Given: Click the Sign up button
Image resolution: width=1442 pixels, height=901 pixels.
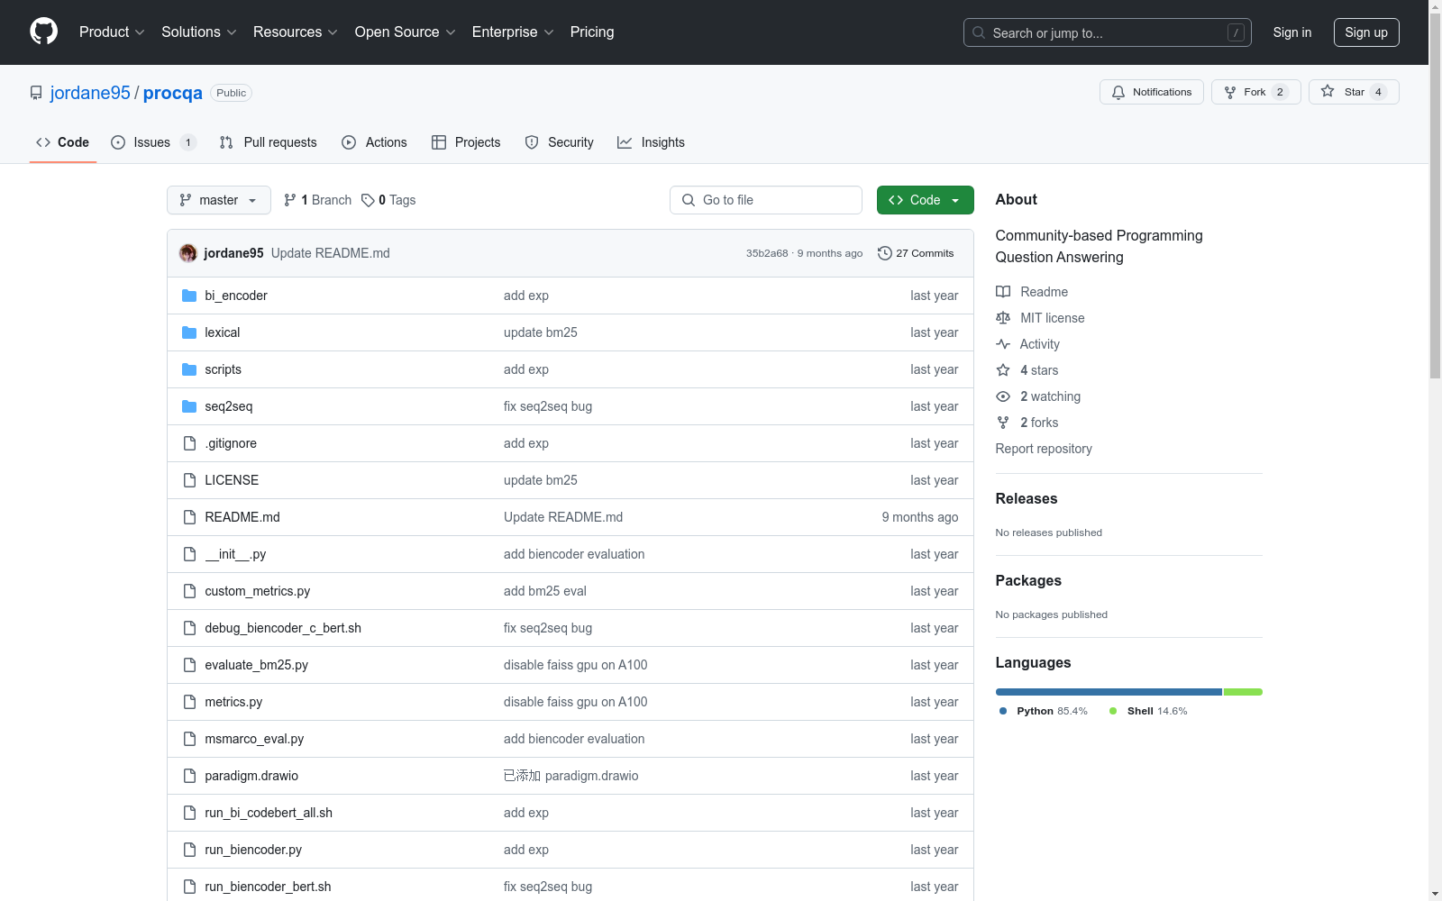Looking at the screenshot, I should 1366,32.
